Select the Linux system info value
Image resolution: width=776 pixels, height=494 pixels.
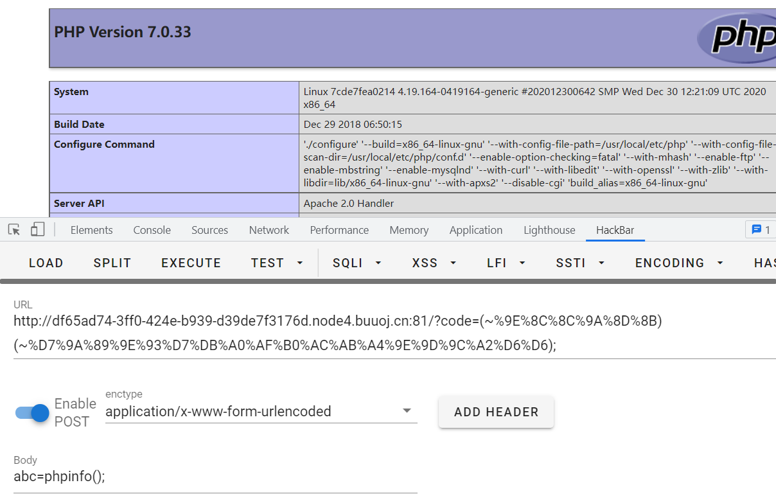click(x=535, y=98)
